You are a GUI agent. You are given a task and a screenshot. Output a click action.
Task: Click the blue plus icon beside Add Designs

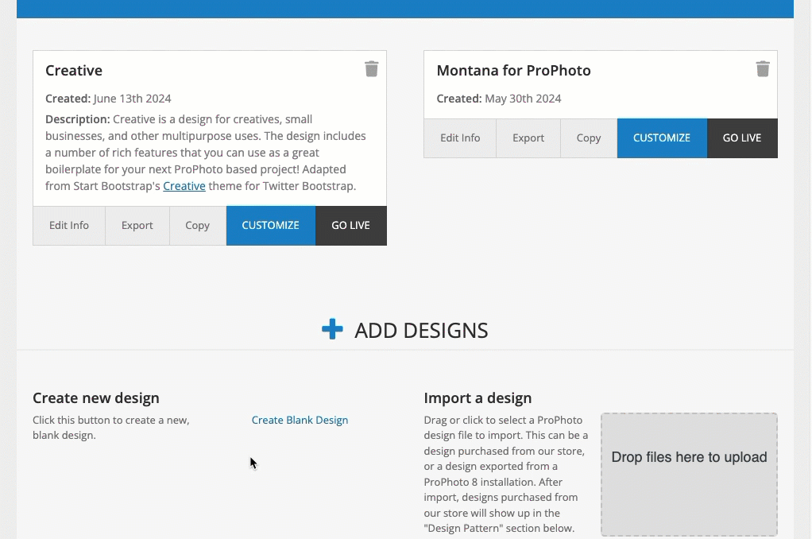click(x=332, y=330)
